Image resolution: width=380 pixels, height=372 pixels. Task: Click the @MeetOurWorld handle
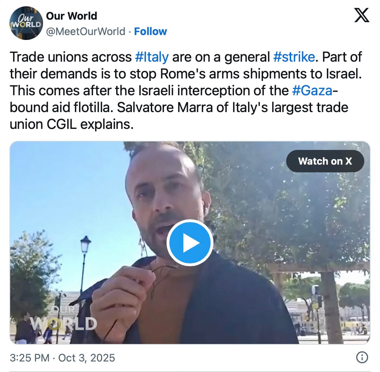point(85,32)
